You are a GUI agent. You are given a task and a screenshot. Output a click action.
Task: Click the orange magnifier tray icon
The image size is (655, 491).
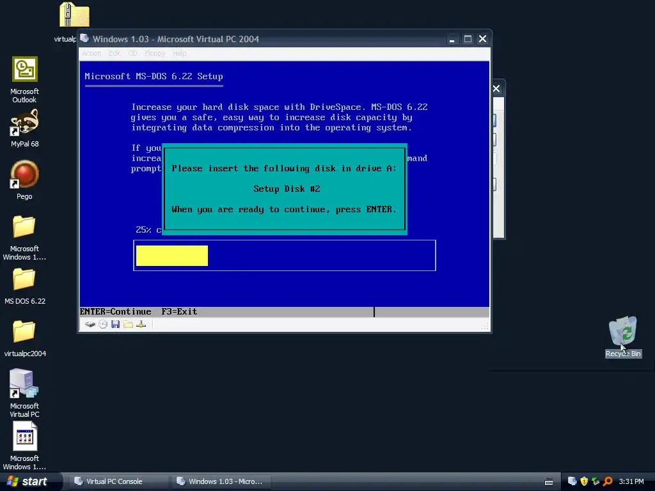[608, 481]
